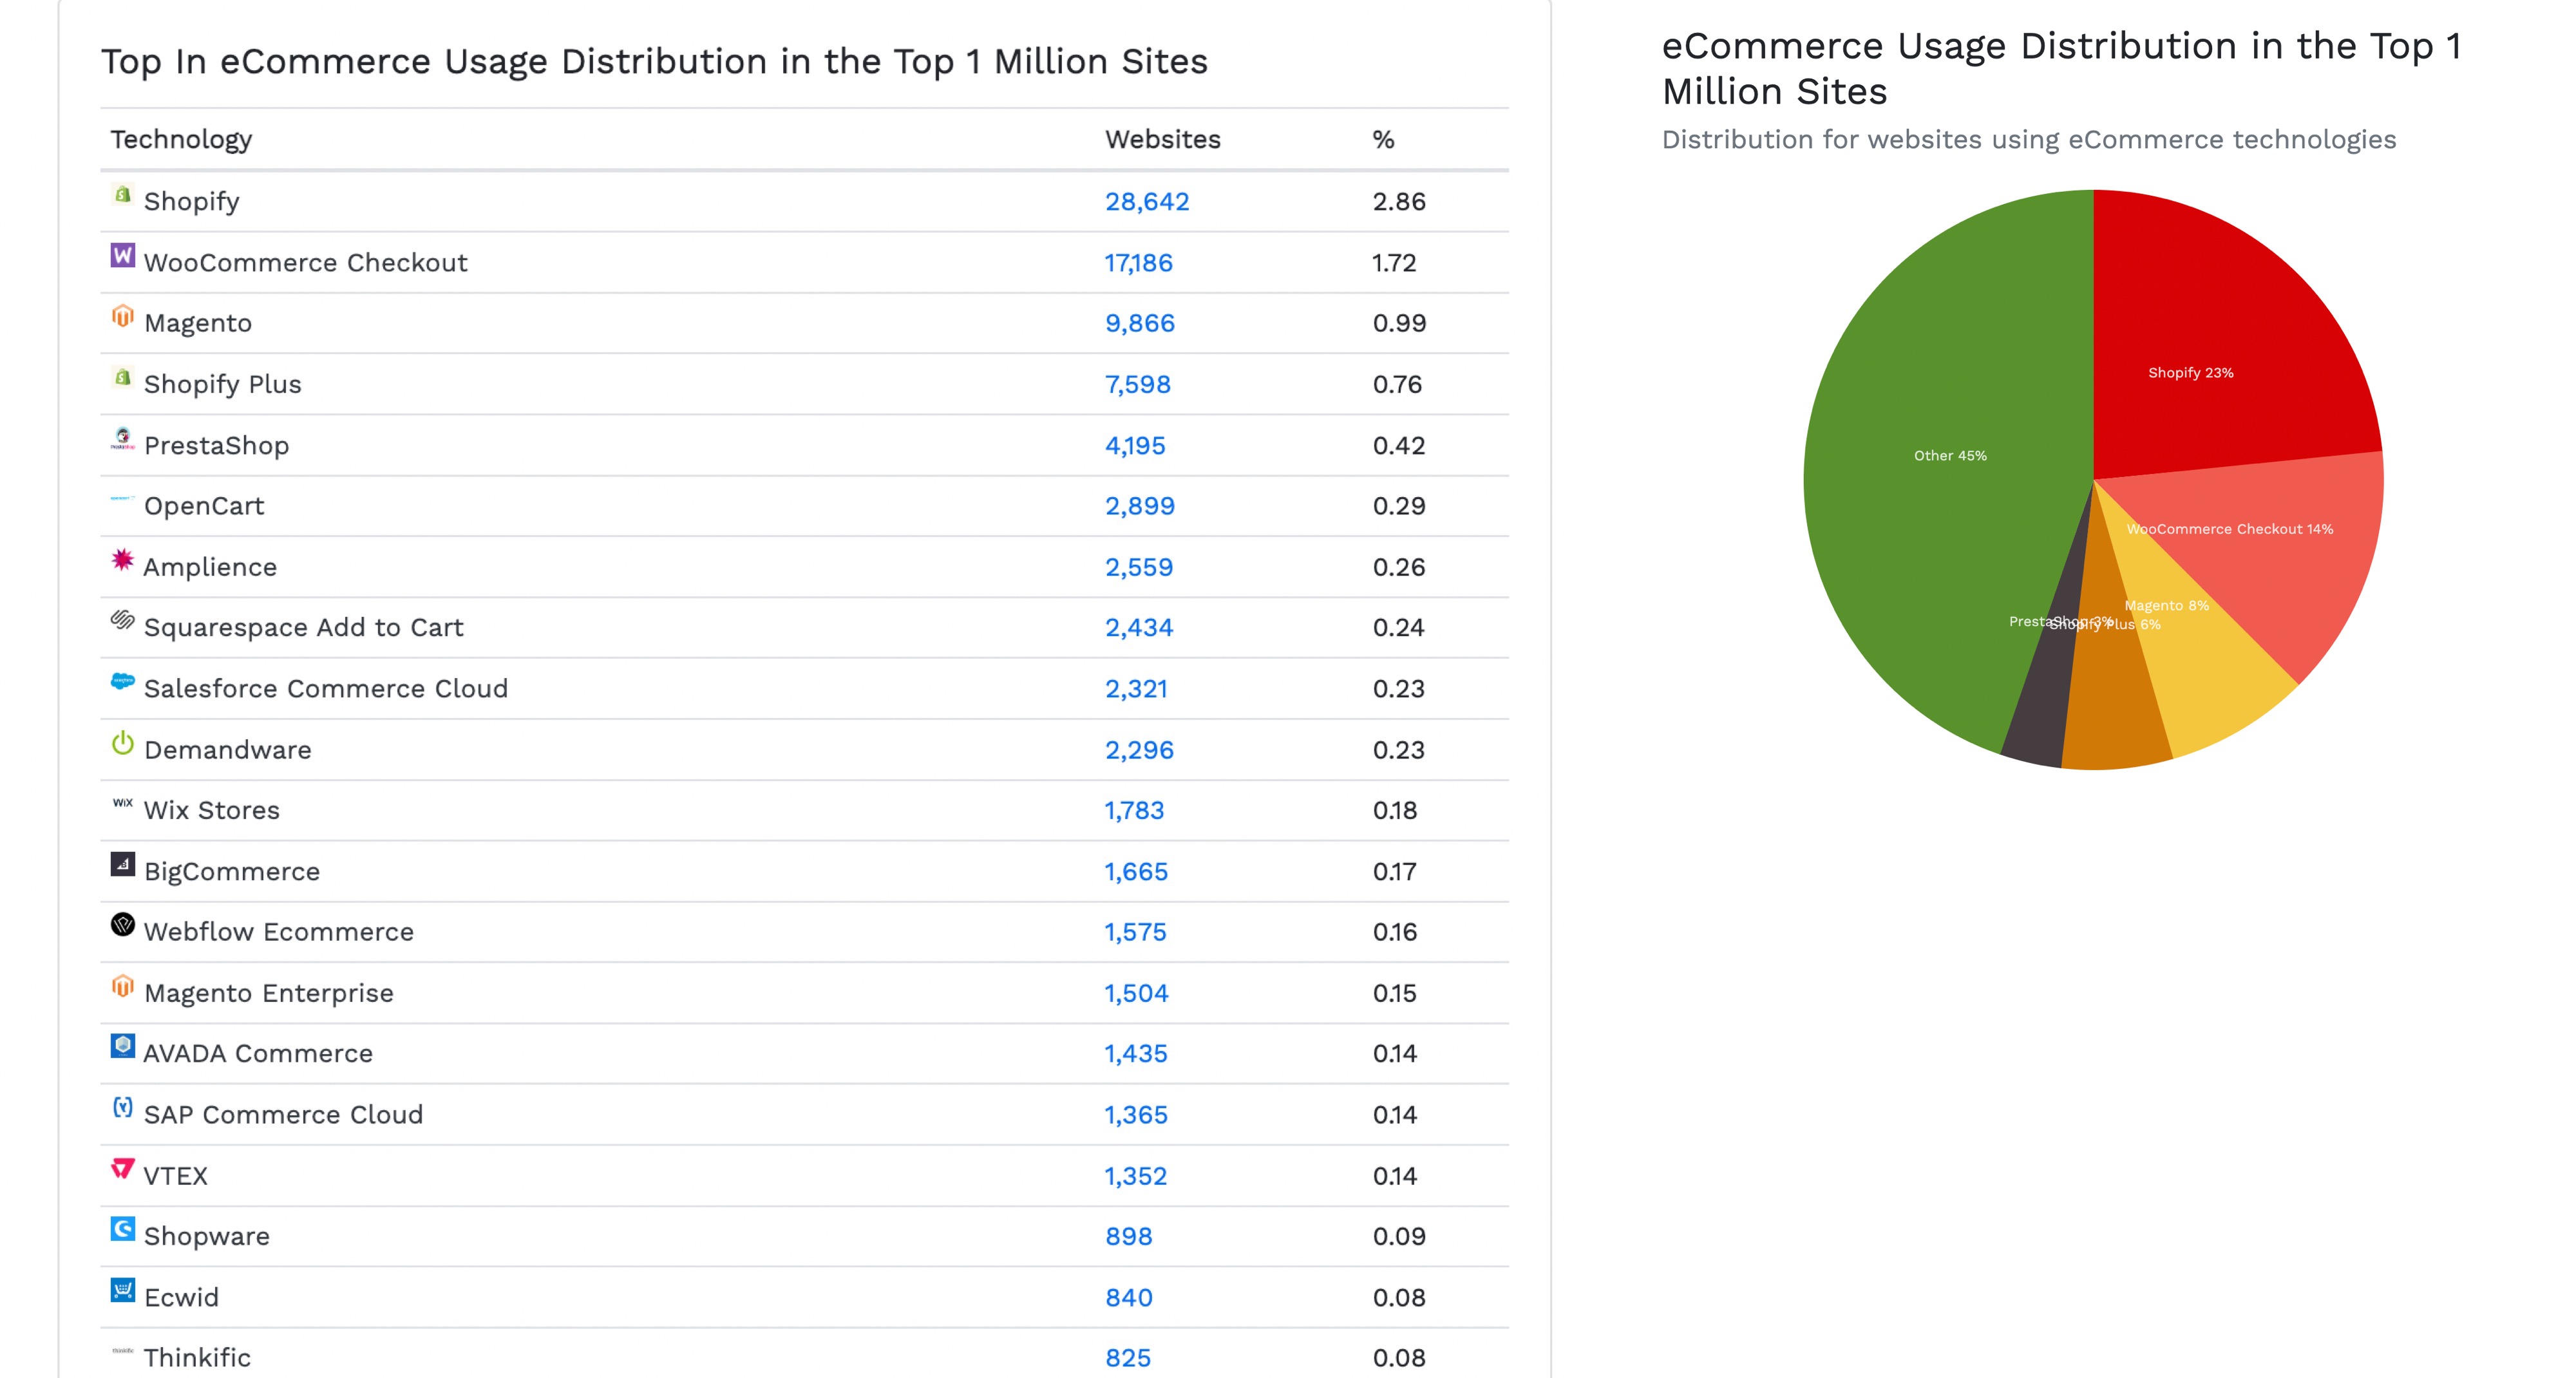Open the Thinkific technology link
2576x1378 pixels.
[x=197, y=1358]
